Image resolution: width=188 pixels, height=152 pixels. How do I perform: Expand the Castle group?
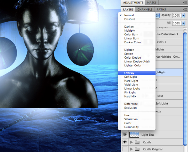click(x=132, y=142)
